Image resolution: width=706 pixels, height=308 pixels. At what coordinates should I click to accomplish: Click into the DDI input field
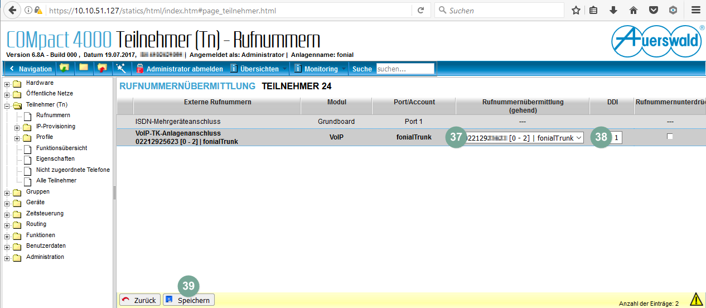coord(616,138)
